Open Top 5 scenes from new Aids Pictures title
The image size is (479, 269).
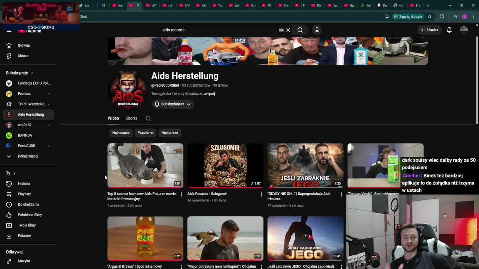pos(142,197)
